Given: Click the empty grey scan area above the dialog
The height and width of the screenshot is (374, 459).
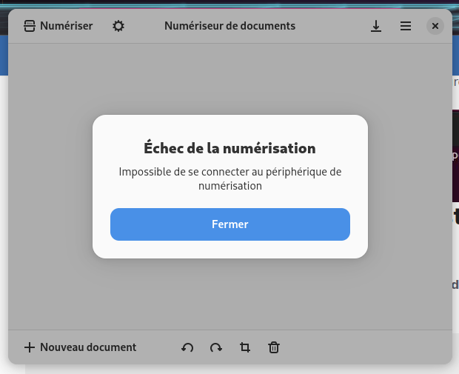Looking at the screenshot, I should 229,78.
